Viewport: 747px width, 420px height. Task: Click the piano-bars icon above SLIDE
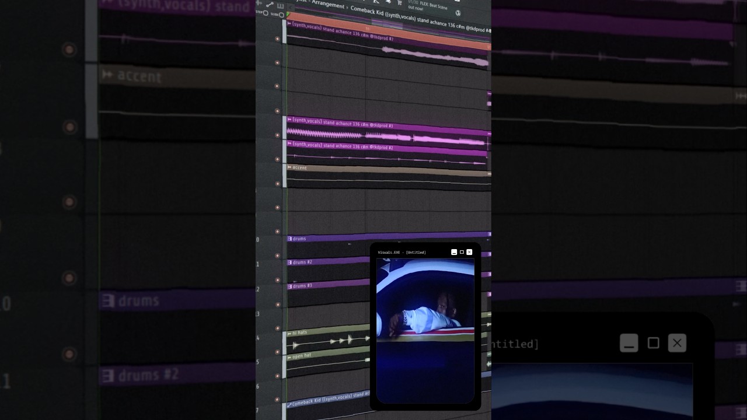point(281,6)
